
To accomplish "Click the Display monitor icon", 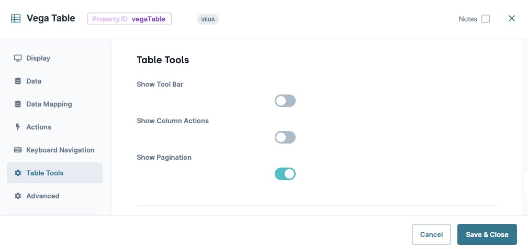I will point(18,58).
